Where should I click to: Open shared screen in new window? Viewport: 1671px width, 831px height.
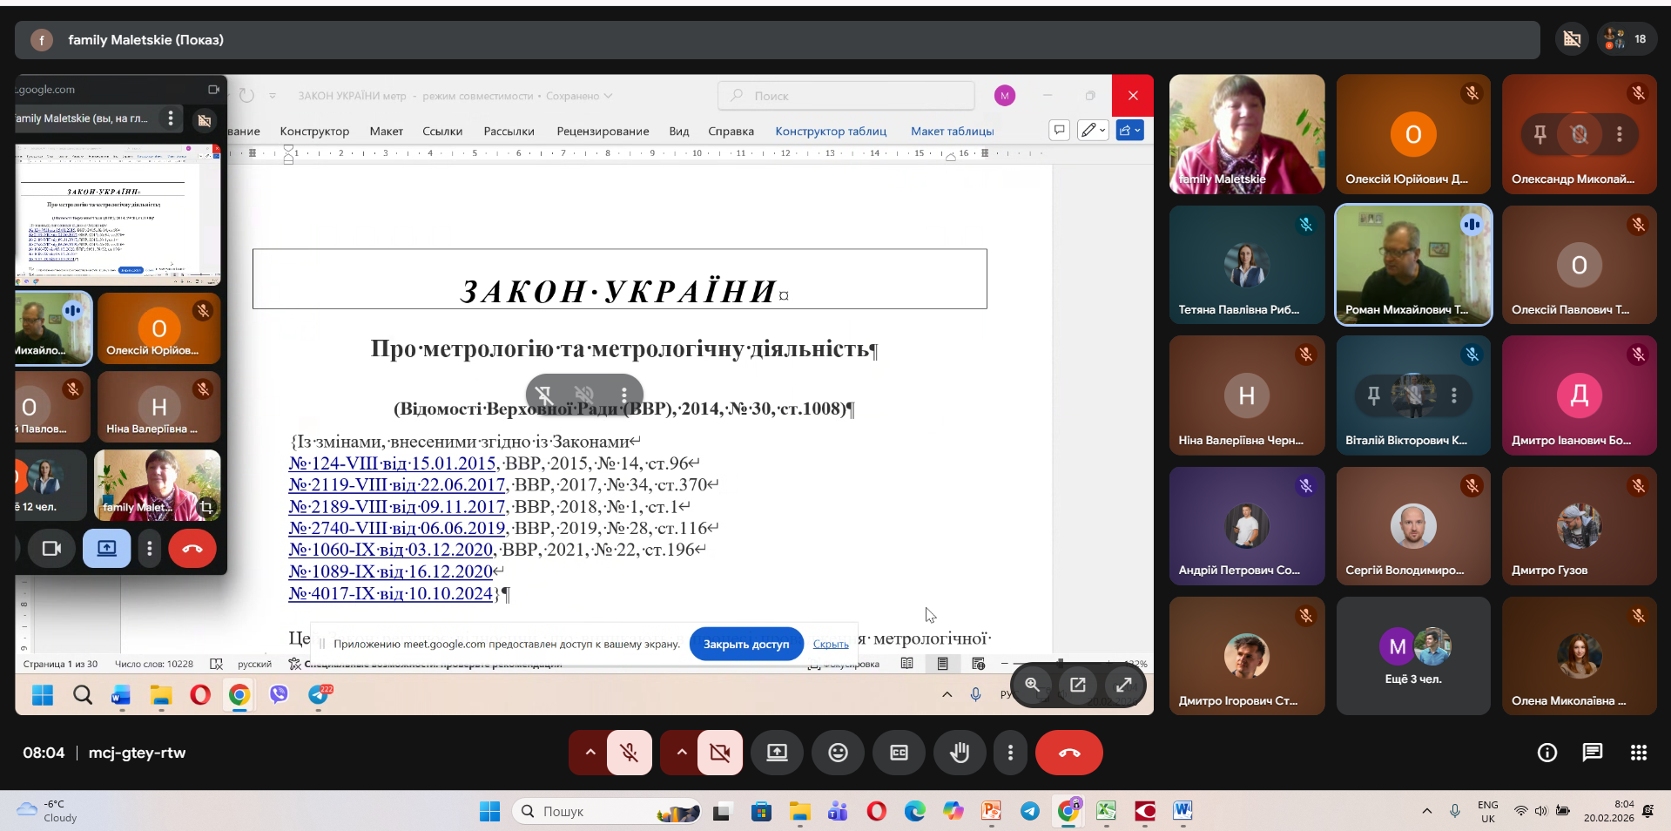[x=1078, y=685]
